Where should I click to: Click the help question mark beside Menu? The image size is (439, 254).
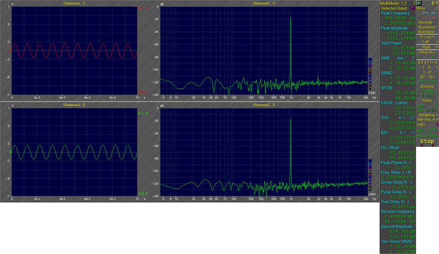(x=437, y=8)
